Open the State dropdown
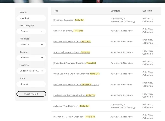Screen dimensions: 165x121 click(31, 84)
